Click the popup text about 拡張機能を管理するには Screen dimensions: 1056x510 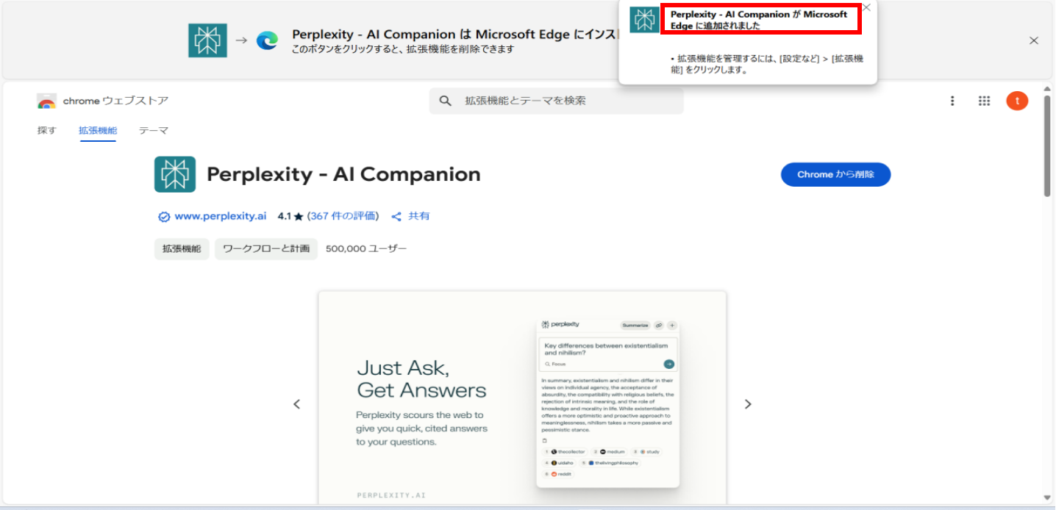767,65
